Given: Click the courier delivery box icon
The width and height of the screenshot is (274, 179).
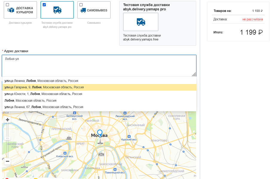Looking at the screenshot, I should (x=11, y=10).
